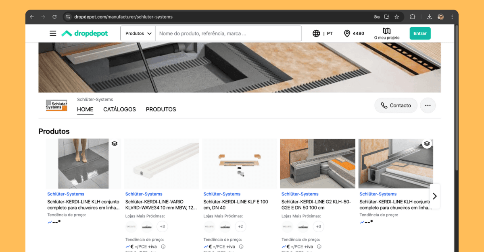Click the dropdepot logo
Viewport: 484px width, 252px height.
tap(85, 33)
